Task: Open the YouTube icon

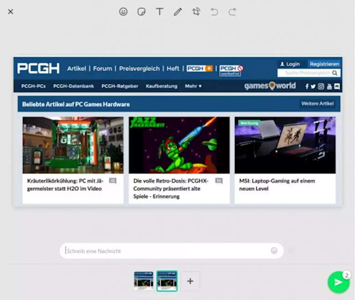Action: coord(329,86)
